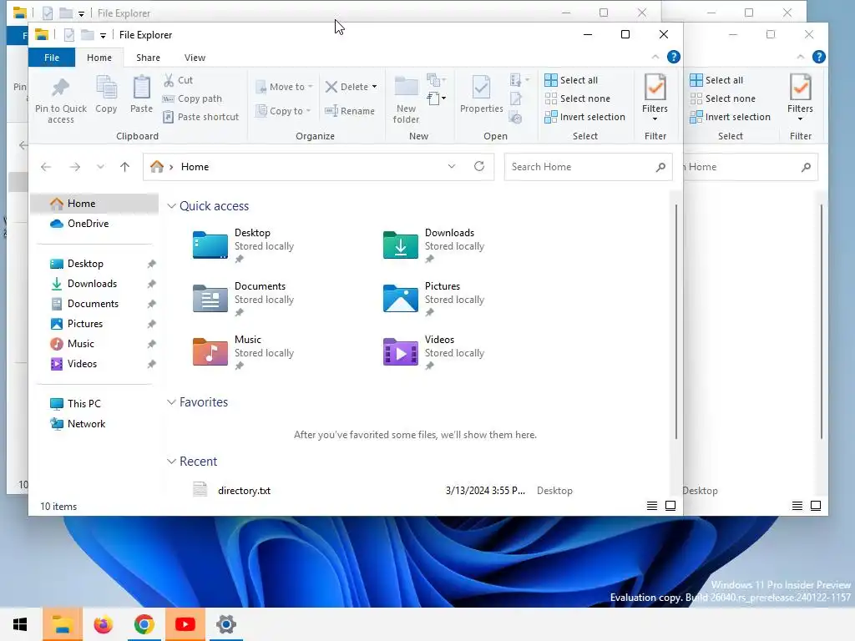Click Select none in front window
855x641 pixels.
click(577, 98)
